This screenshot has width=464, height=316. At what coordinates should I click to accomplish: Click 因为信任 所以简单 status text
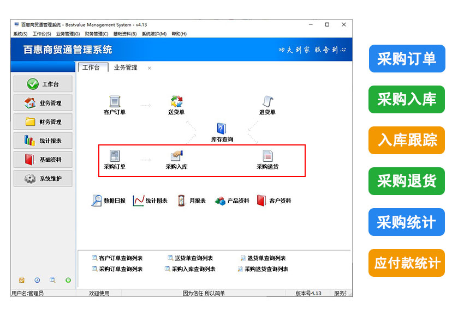204,293
